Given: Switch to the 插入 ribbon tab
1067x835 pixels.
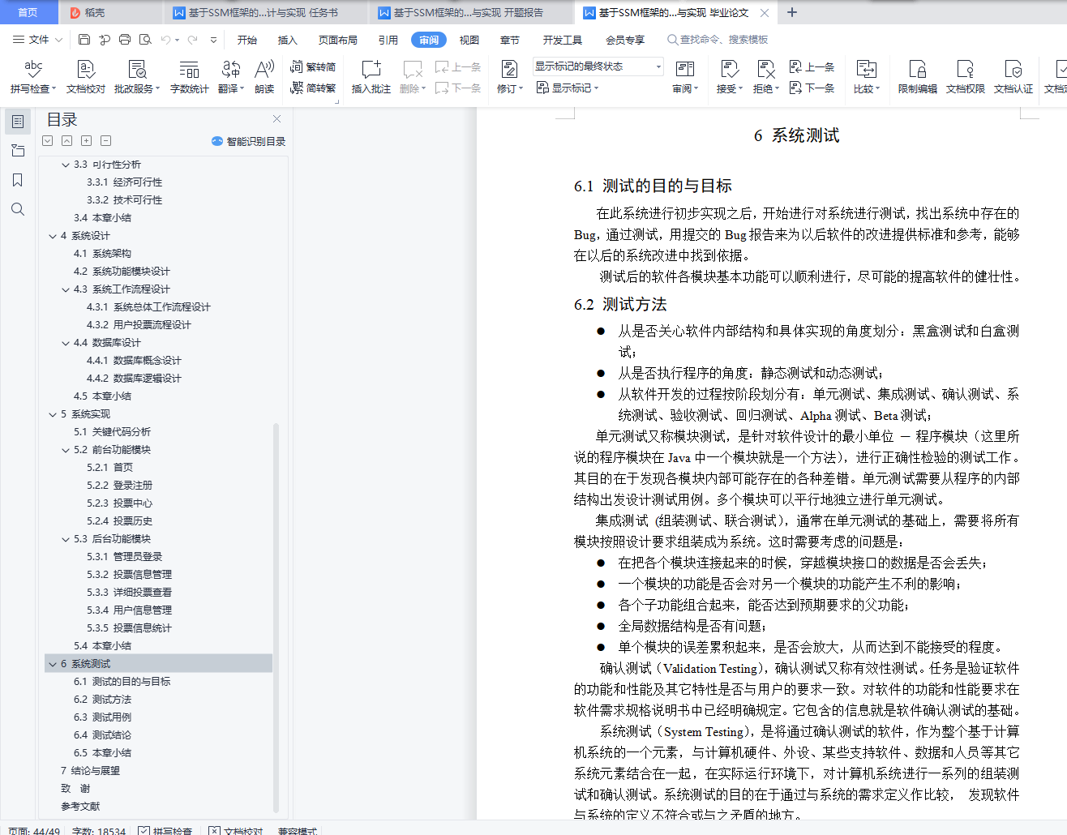Looking at the screenshot, I should (x=288, y=40).
